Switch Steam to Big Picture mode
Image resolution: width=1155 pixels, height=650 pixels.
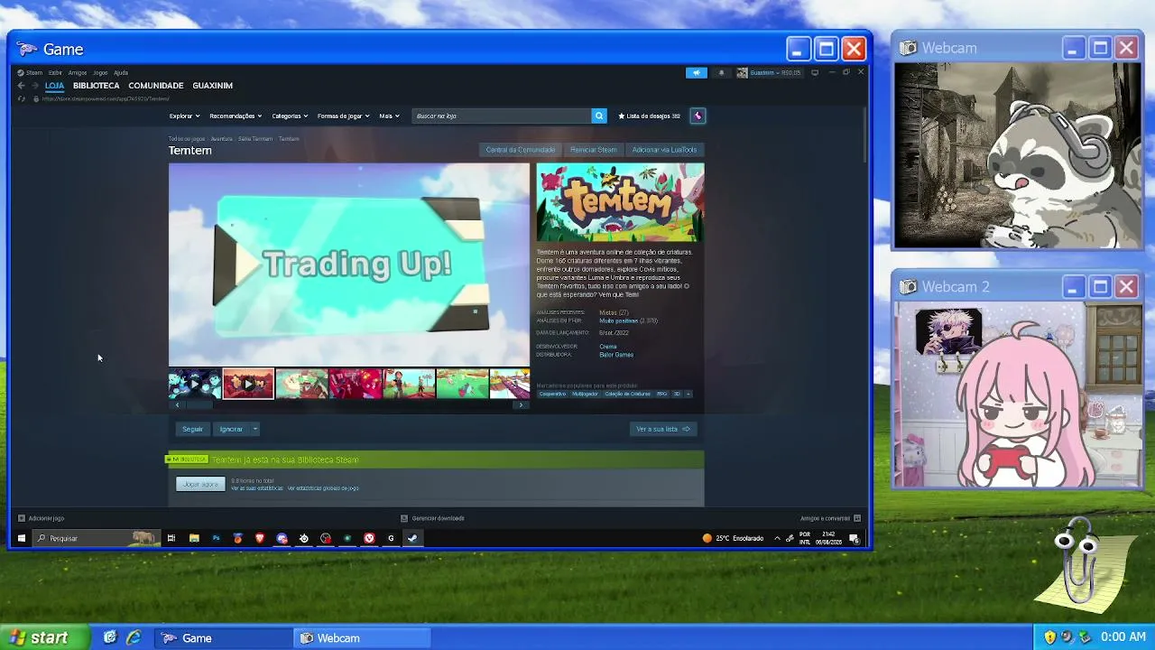click(x=815, y=72)
